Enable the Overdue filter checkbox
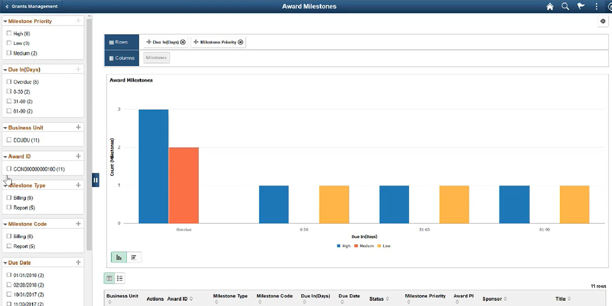Viewport: 612px width, 306px height. pos(9,82)
